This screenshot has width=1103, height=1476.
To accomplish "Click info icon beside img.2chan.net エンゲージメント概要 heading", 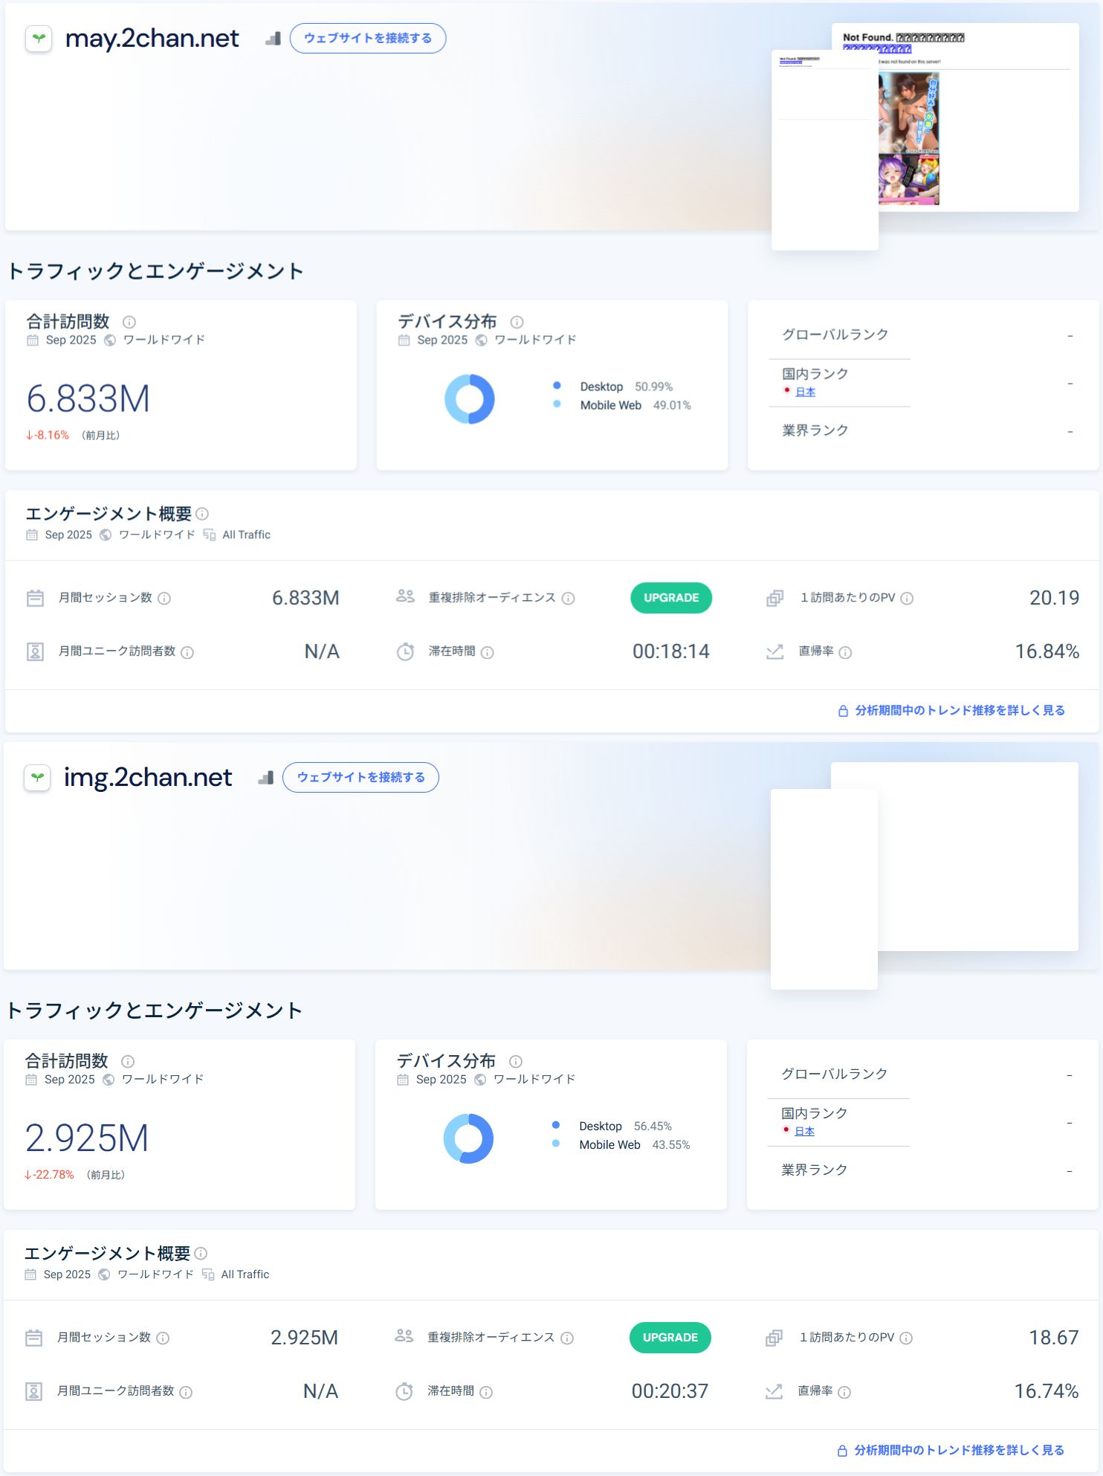I will (x=201, y=1254).
